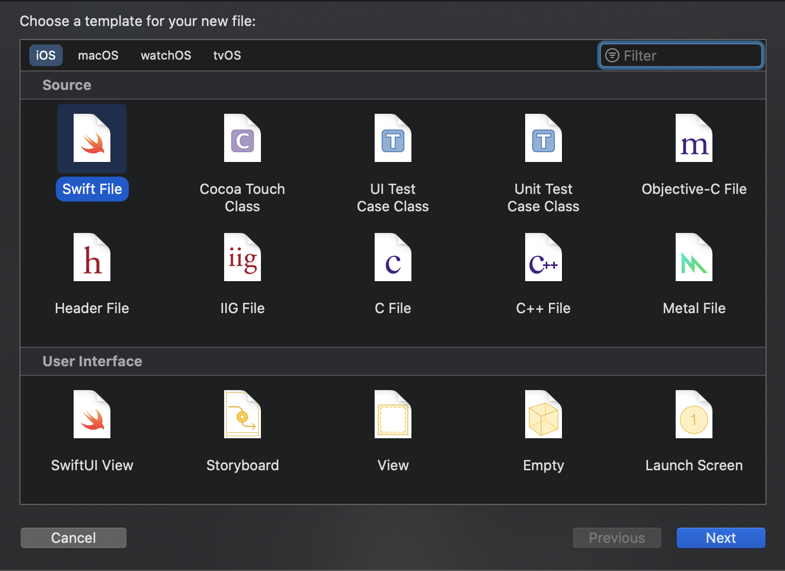The image size is (785, 571).
Task: Select the Swift File template icon
Action: coord(92,138)
